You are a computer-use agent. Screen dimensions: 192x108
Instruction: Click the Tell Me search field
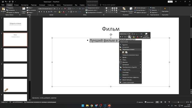(109, 5)
